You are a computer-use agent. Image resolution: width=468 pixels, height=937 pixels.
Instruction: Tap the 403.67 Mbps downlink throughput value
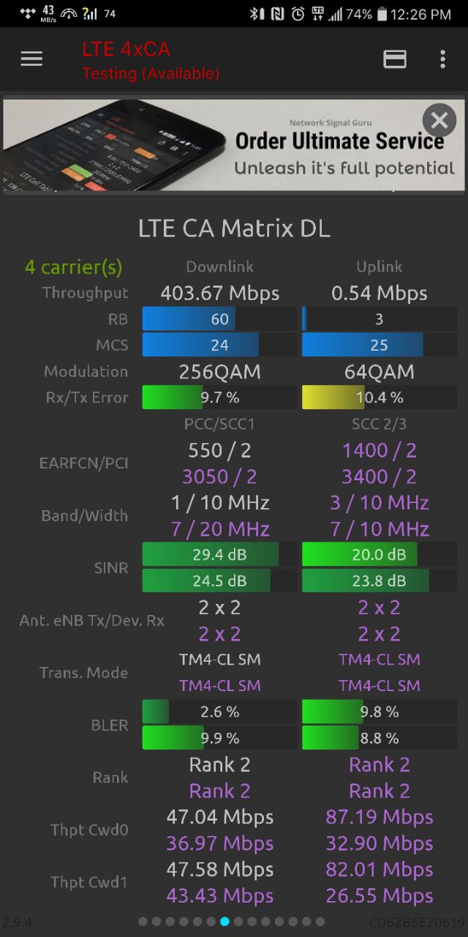coord(220,294)
